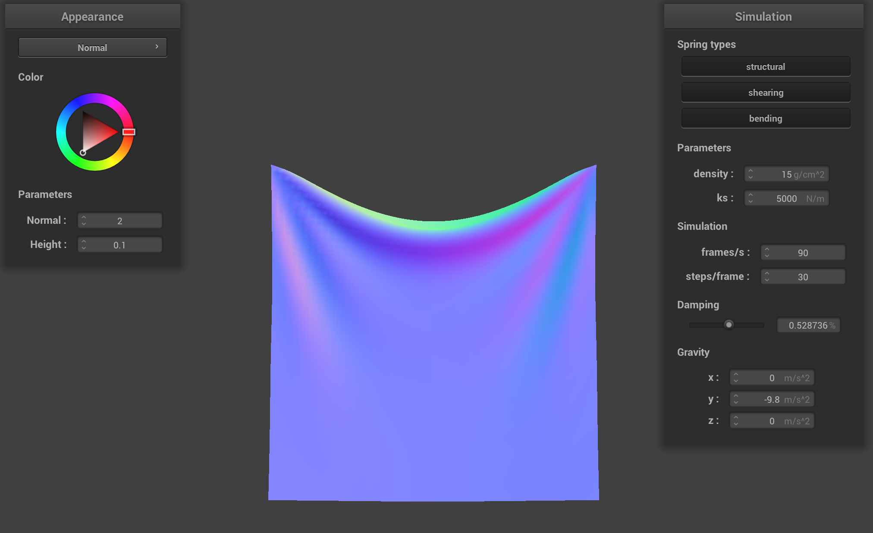Click the red hue selector on the ring

[x=129, y=132]
